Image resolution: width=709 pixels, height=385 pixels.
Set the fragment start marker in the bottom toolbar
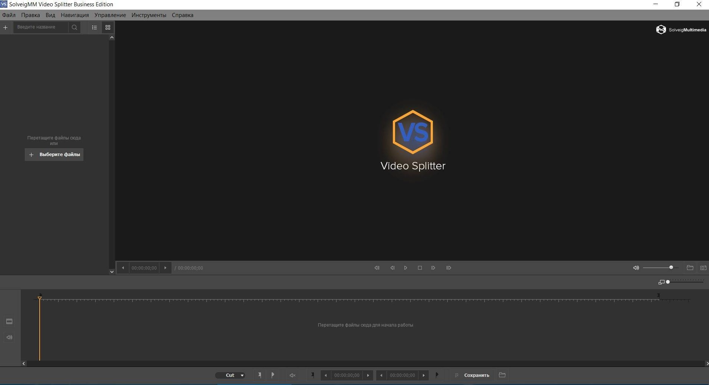312,375
